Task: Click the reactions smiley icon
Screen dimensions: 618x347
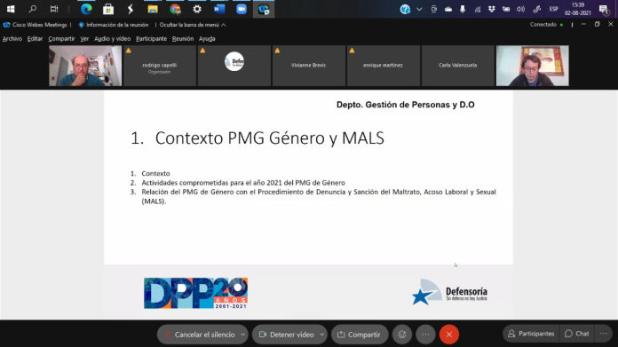Action: point(402,335)
